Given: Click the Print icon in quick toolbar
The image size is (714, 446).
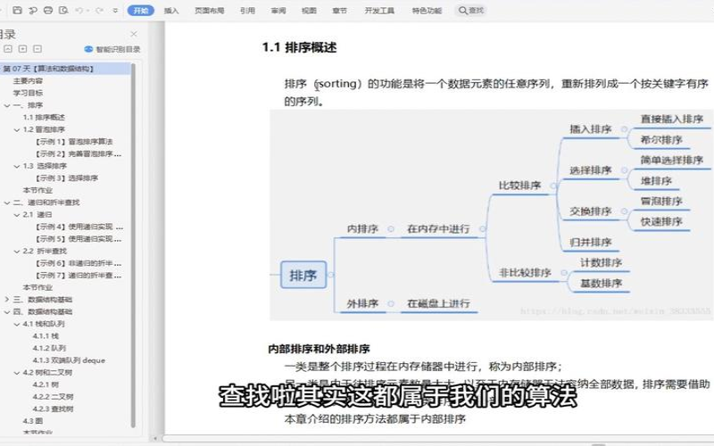Looking at the screenshot, I should pyautogui.click(x=48, y=10).
